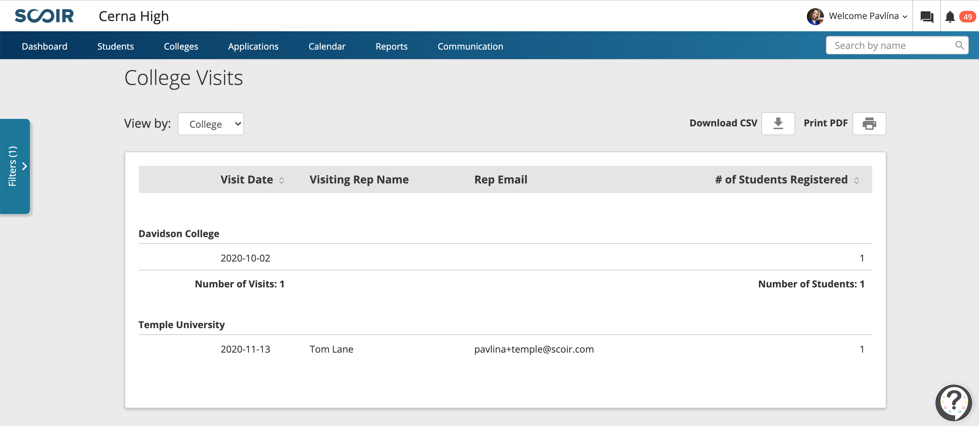Click the Visiting Rep Name header
Screen dimensions: 979x426
pos(359,180)
